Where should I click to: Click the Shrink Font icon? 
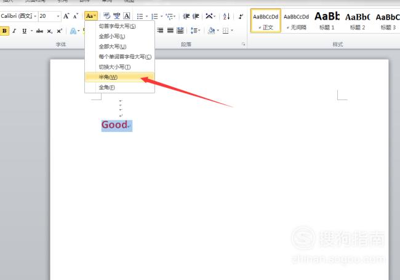click(76, 17)
